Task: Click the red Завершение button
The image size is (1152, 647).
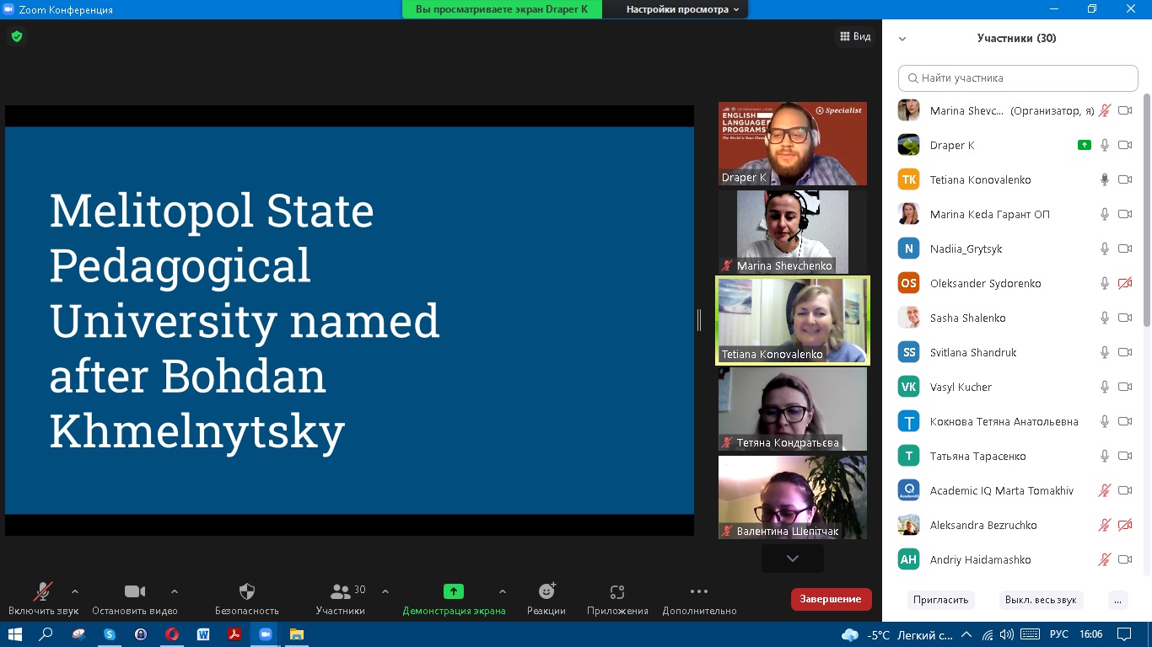Action: (831, 599)
